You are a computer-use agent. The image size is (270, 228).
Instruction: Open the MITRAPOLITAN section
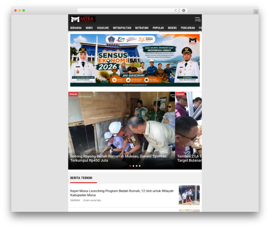[122, 28]
